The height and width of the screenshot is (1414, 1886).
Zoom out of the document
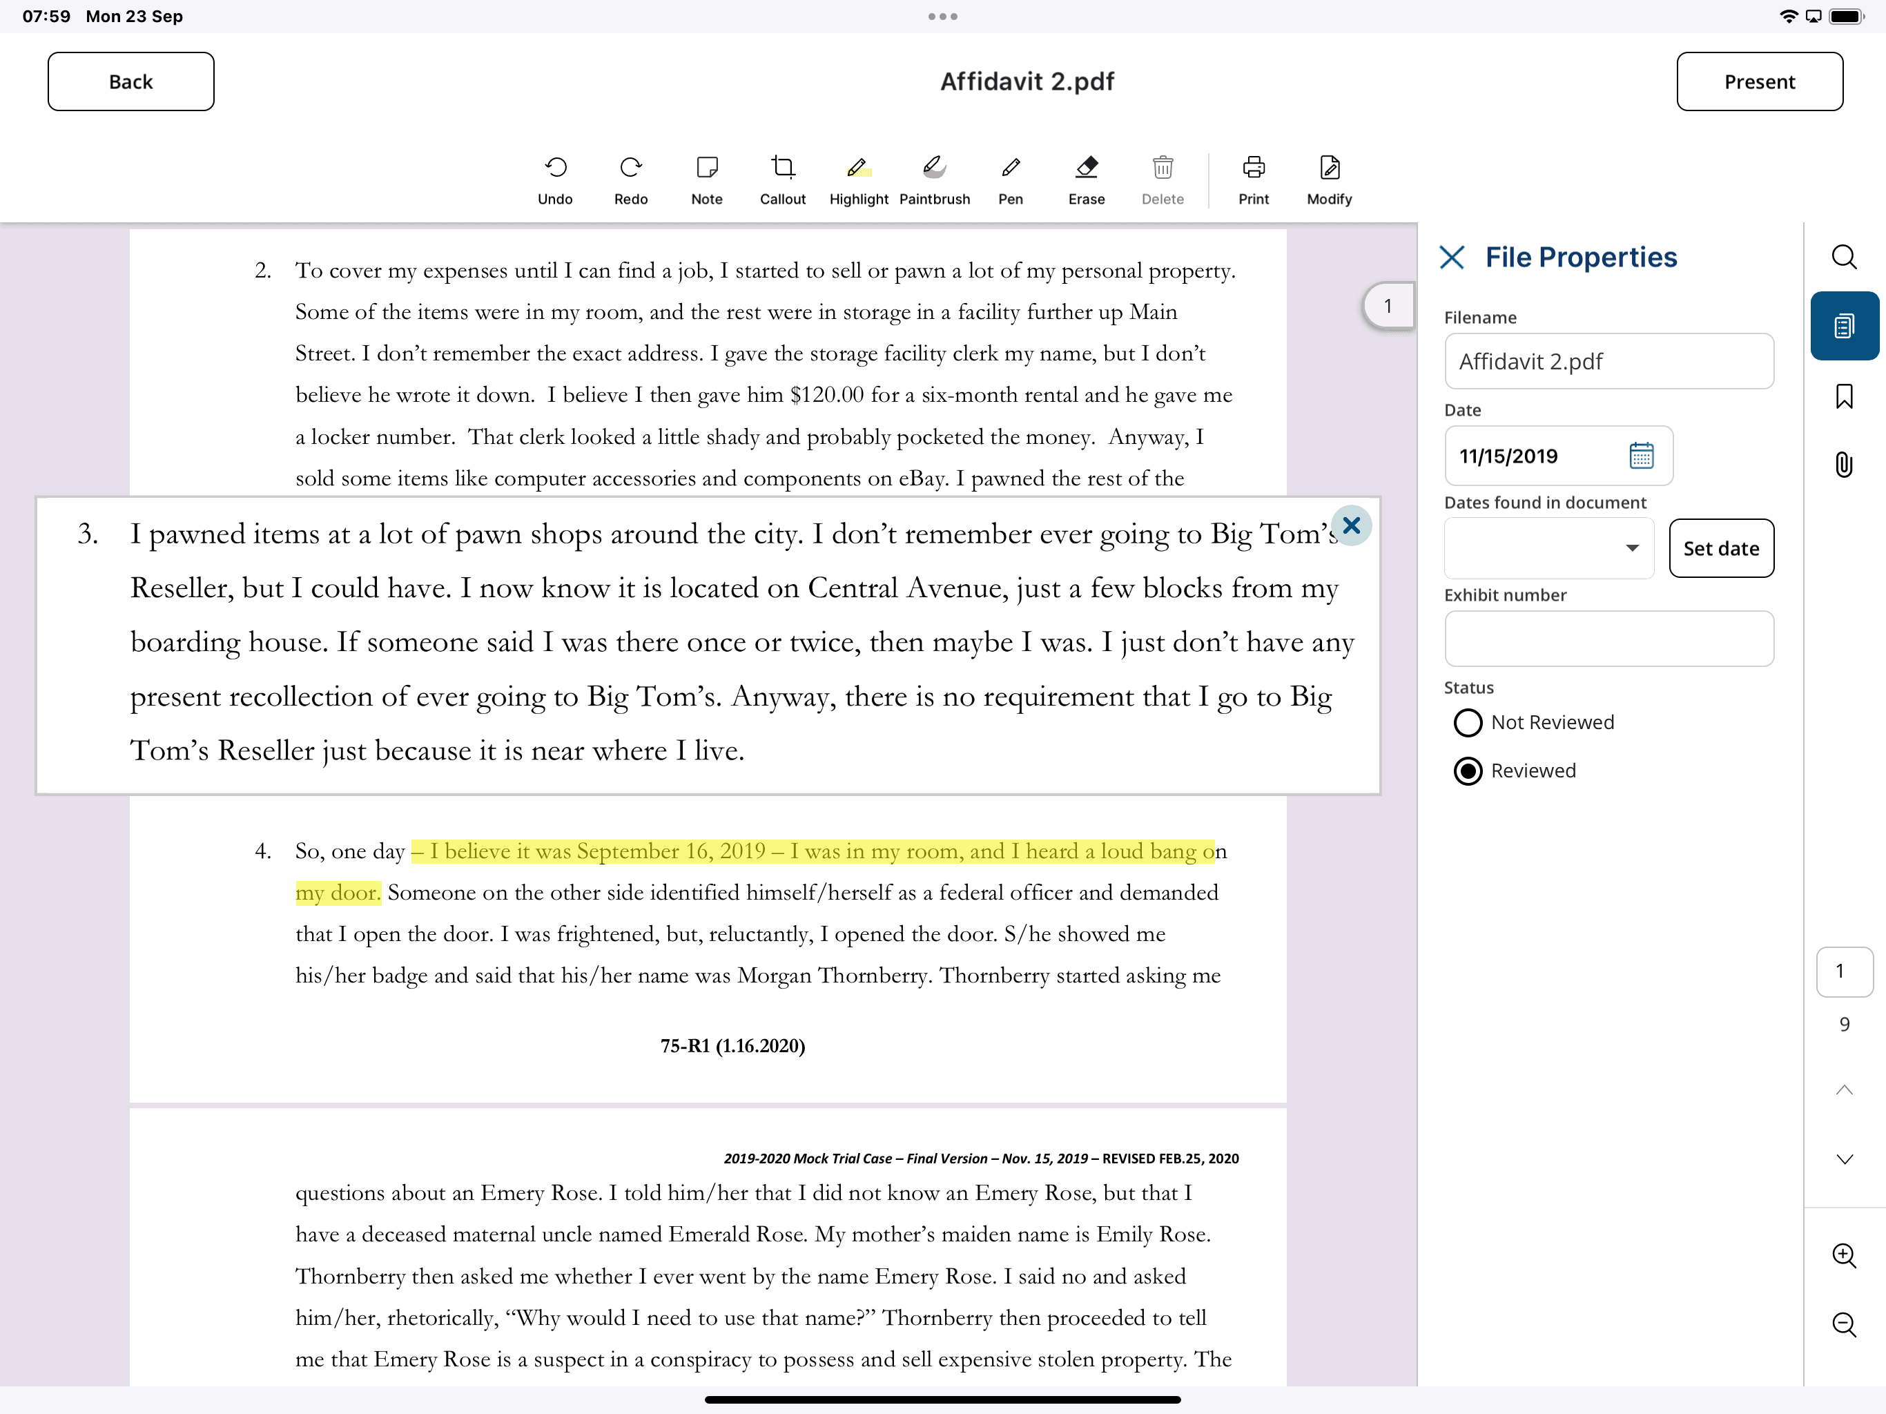(x=1844, y=1324)
